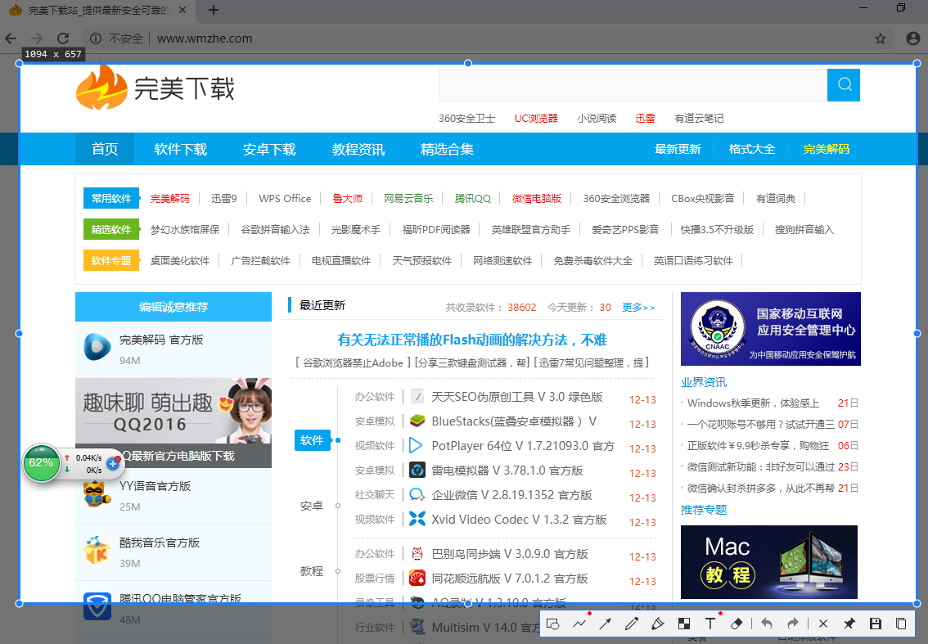This screenshot has height=644, width=928.
Task: Select the mosaic blur tool
Action: coord(684,623)
